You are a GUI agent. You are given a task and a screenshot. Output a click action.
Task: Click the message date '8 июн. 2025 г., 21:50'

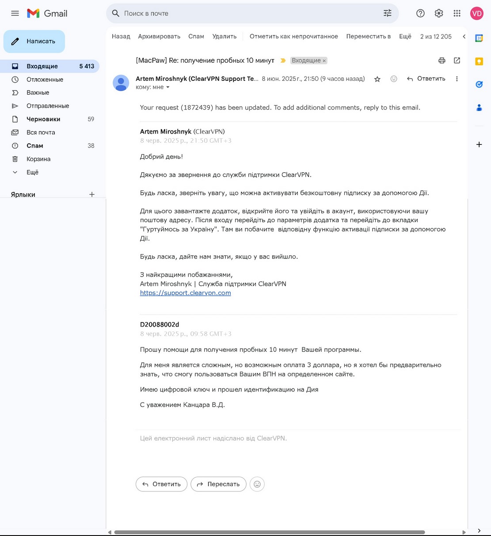[290, 79]
